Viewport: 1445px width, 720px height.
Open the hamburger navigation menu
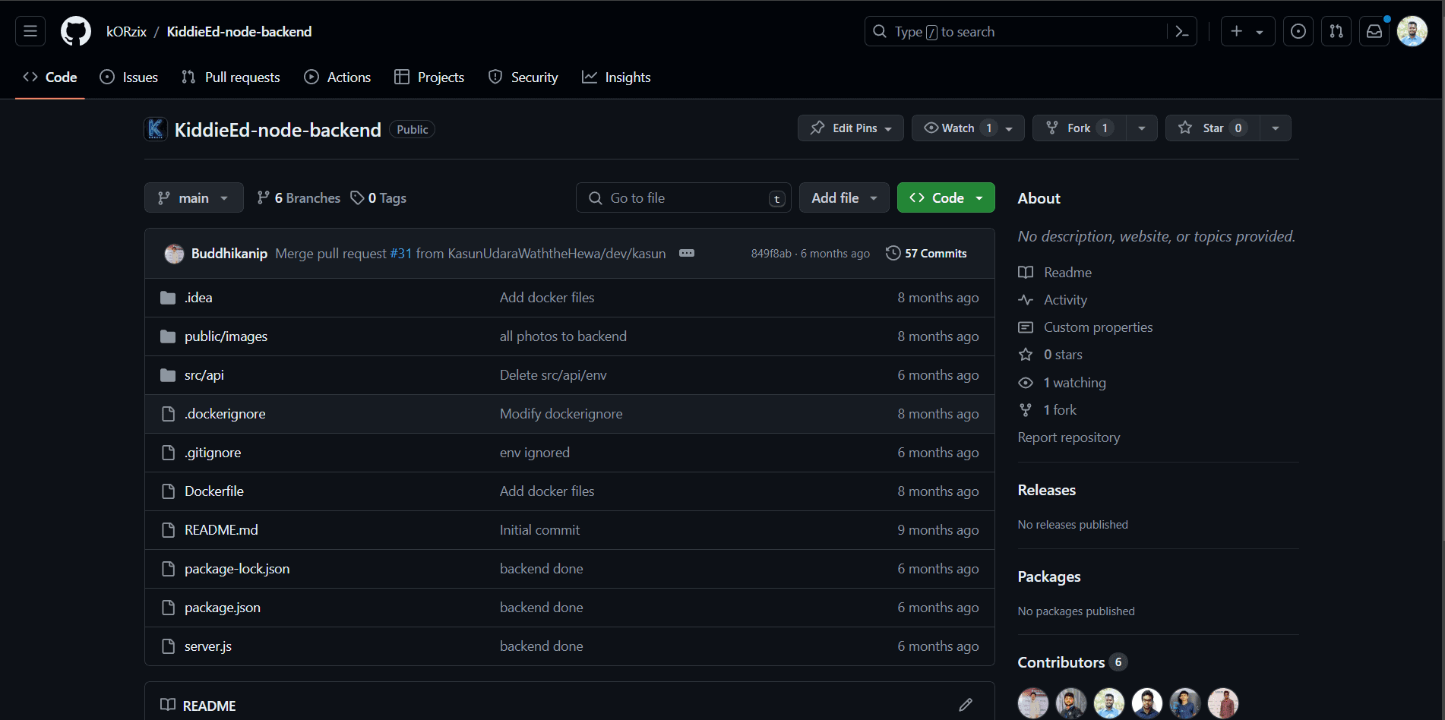[30, 31]
